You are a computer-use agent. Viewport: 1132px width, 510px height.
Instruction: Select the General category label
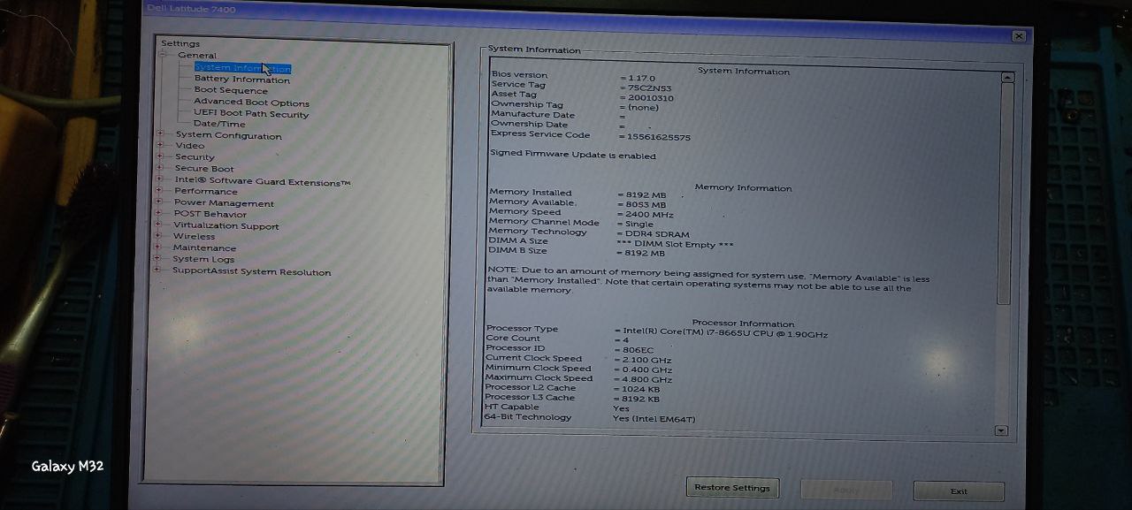coord(196,56)
